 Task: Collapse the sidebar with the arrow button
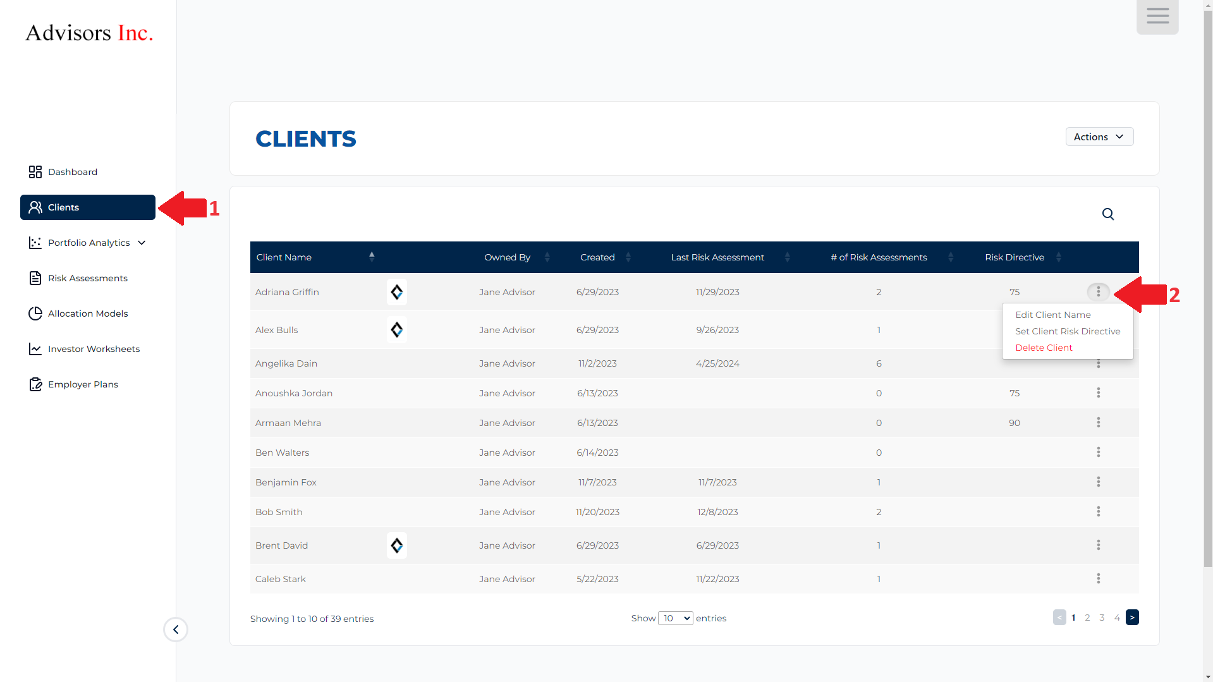click(176, 630)
